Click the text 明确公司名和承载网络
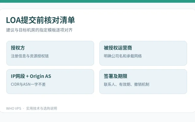 tap(123, 56)
